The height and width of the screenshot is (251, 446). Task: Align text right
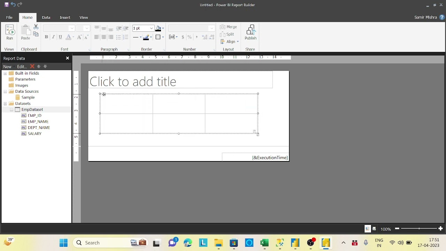pos(111,37)
